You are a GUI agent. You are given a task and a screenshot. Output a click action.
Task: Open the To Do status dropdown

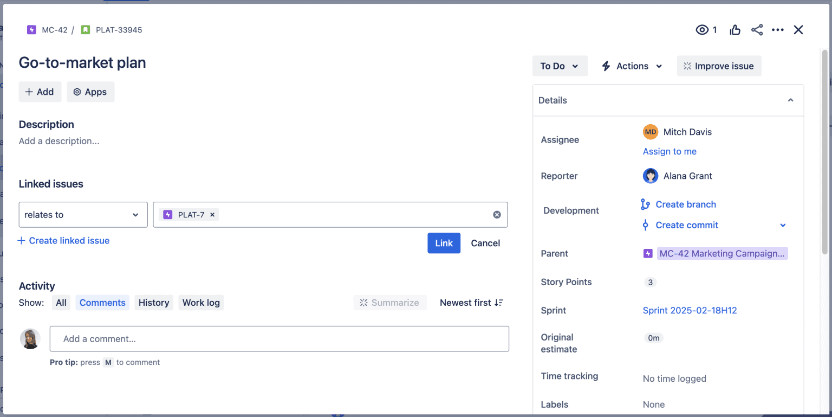pyautogui.click(x=560, y=66)
